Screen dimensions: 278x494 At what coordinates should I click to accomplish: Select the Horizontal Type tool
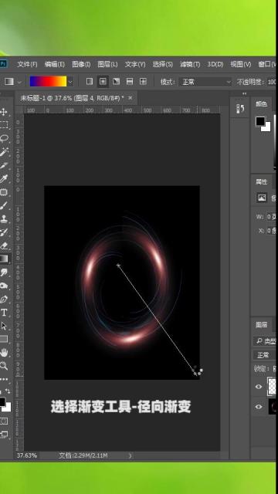[x=4, y=313]
